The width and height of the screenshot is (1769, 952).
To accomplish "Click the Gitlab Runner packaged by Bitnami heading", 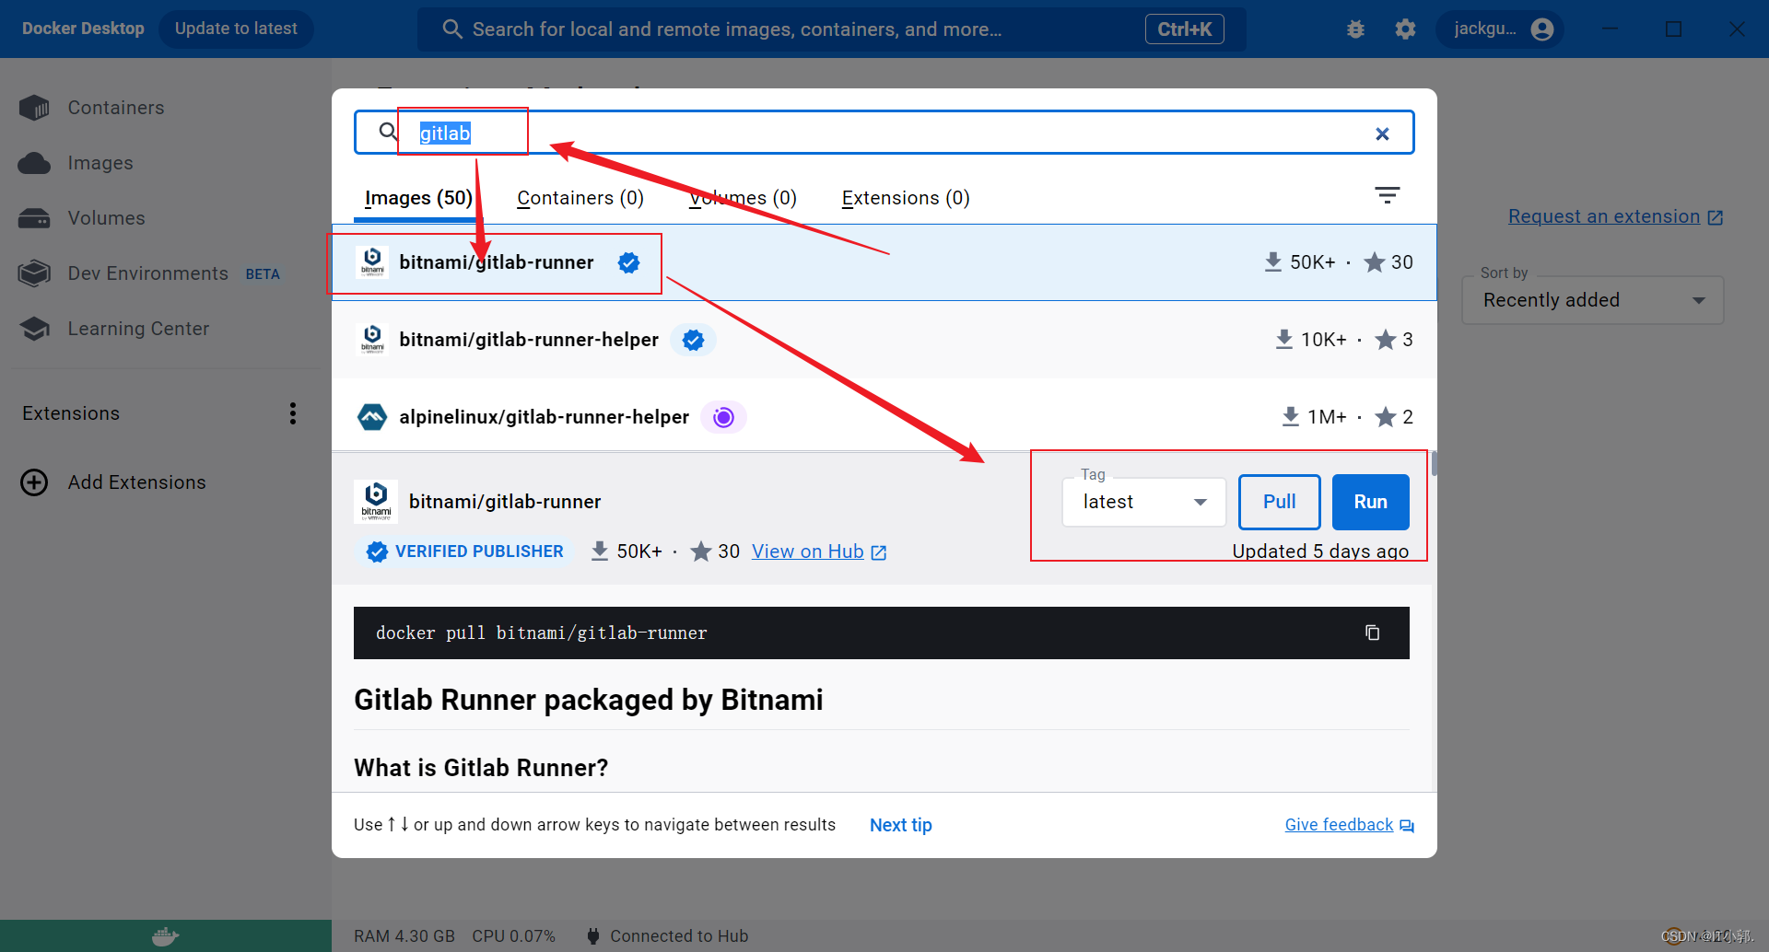I will (x=588, y=700).
